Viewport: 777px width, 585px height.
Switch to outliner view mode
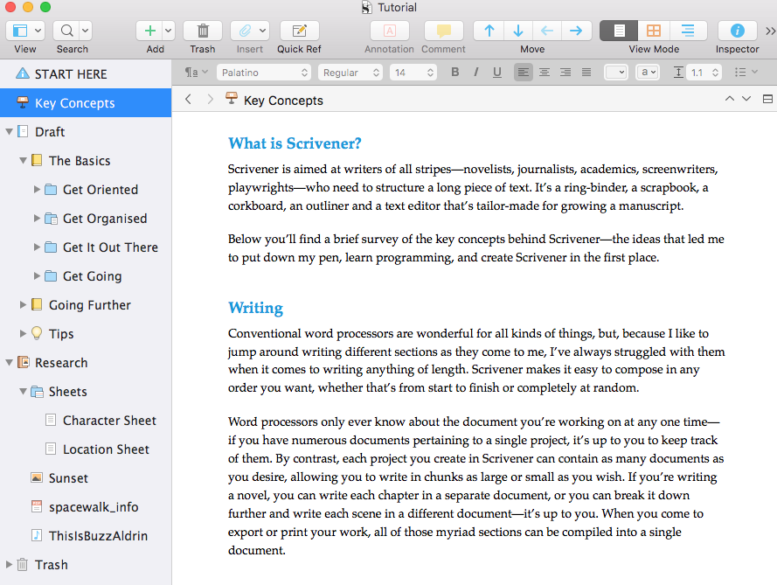(x=688, y=31)
